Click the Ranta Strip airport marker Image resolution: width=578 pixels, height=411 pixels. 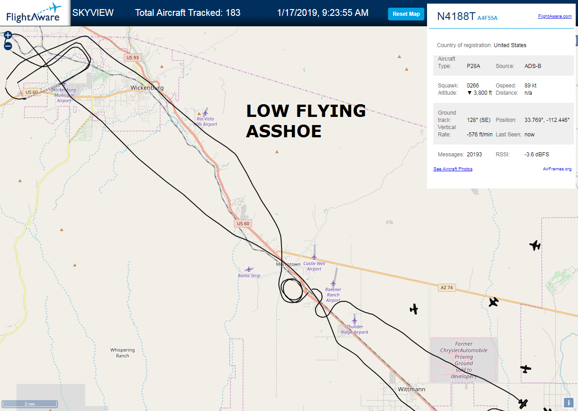coord(249,269)
